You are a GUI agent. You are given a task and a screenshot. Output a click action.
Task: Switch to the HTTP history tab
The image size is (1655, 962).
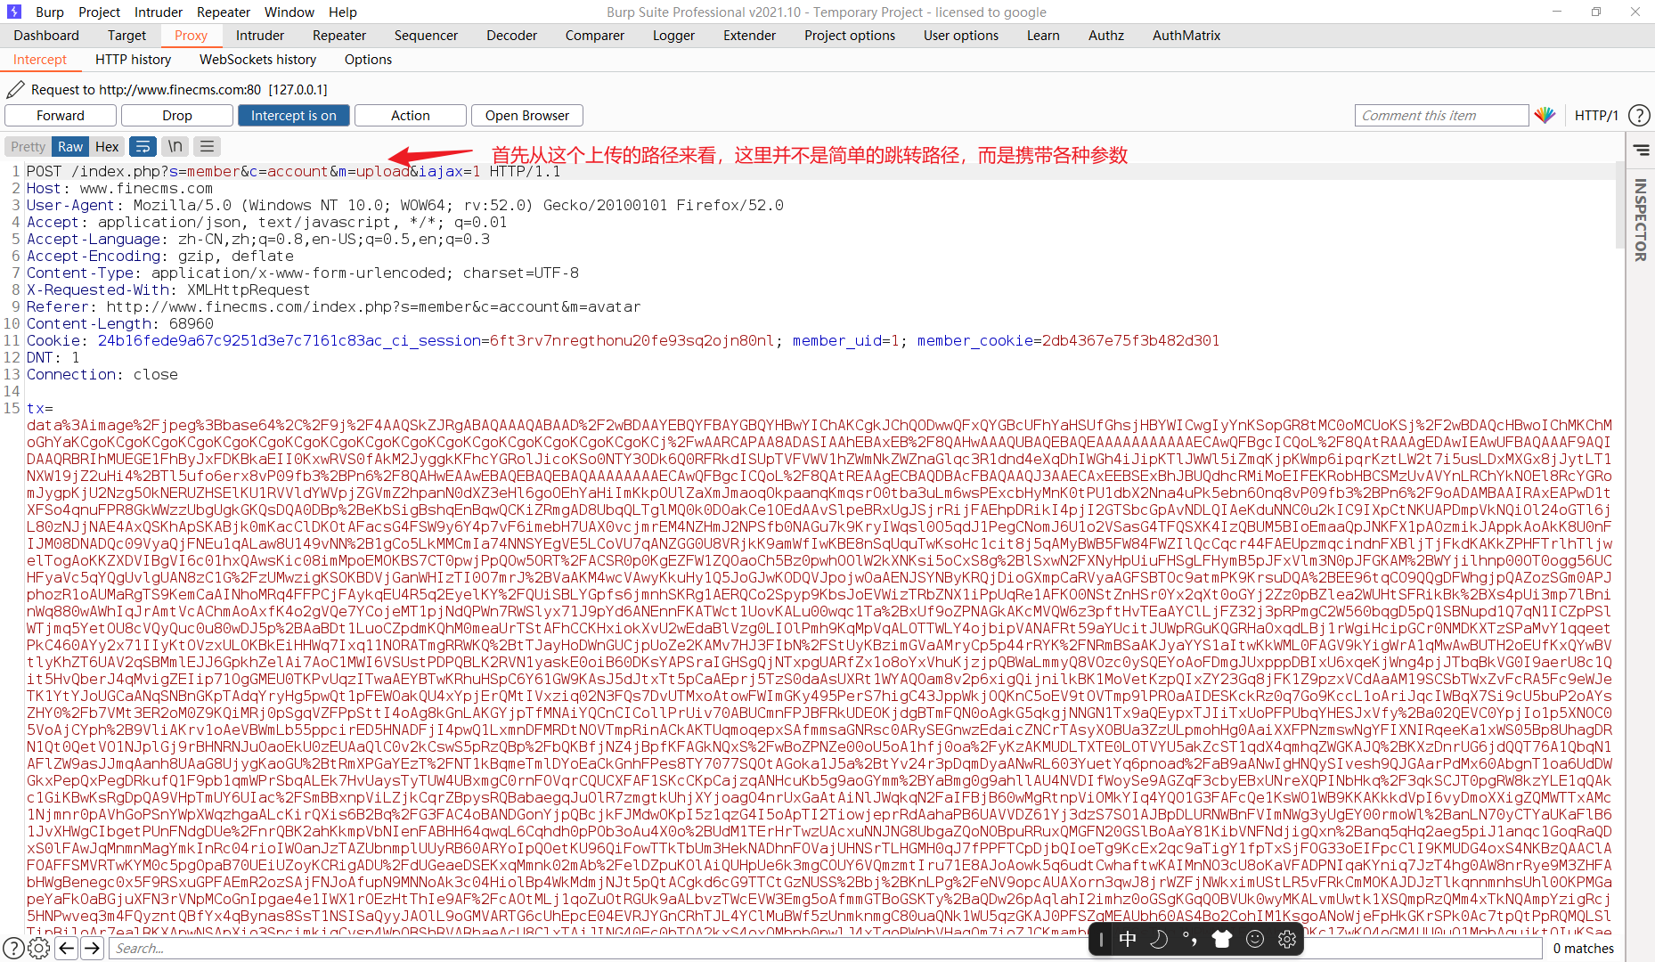point(133,60)
